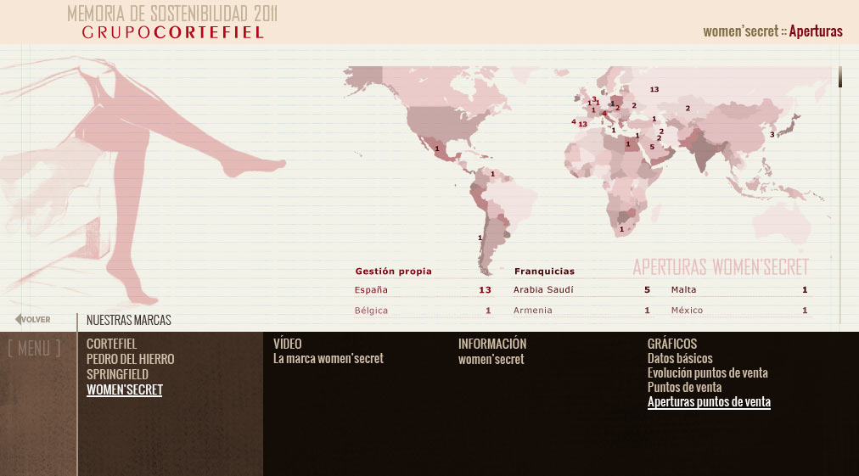
Task: Click the Malta row label
Action: [683, 290]
